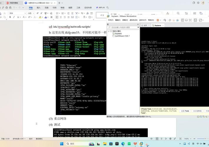
Task: Click the 以后提醒我 button
Action: pos(198,111)
